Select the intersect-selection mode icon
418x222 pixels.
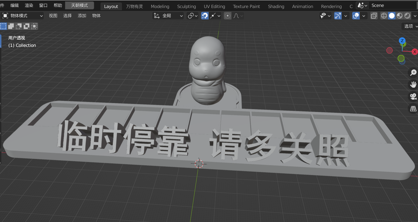click(34, 26)
